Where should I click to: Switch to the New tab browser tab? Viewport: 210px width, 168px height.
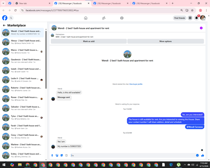point(33,3)
